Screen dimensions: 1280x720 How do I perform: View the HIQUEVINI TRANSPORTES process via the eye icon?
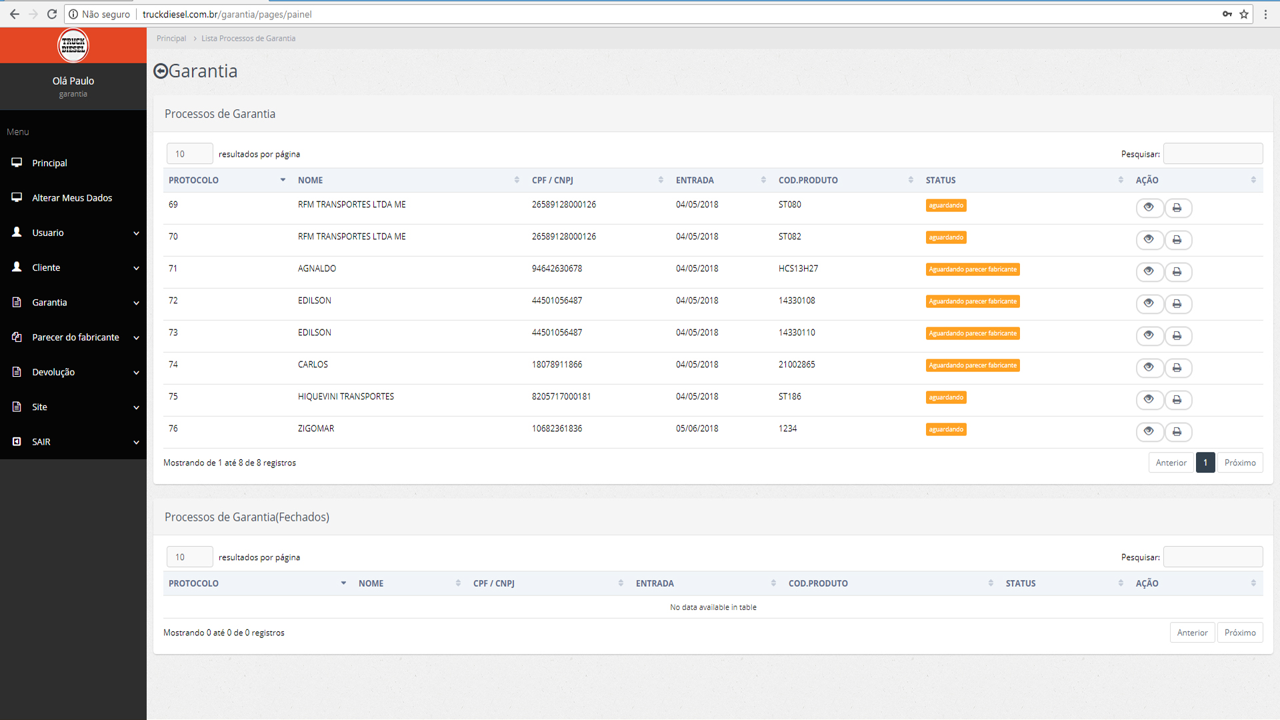coord(1149,400)
